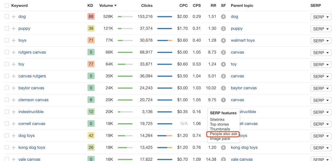Click SERP features badge for clemson canvas

[223, 100]
